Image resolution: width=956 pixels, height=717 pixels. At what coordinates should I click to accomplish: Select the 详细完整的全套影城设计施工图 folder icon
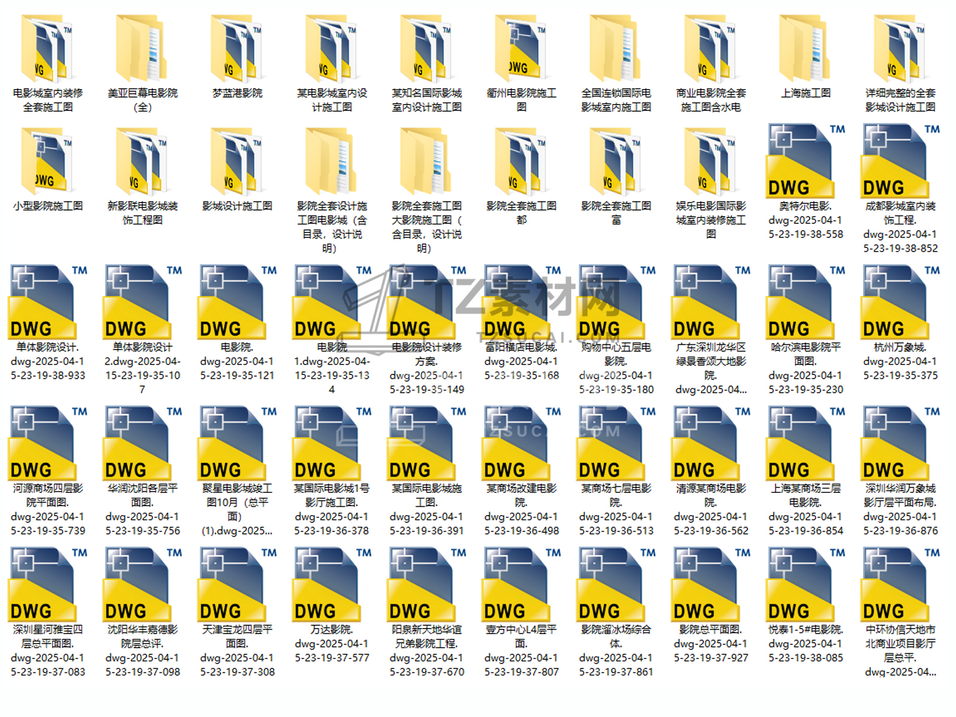click(x=900, y=48)
